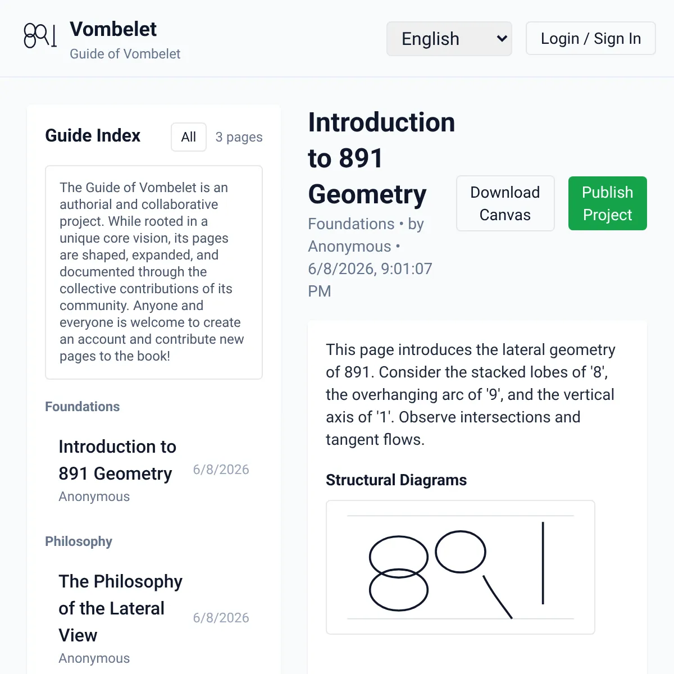
Task: Click the 891 structural diagram thumbnail
Action: pyautogui.click(x=461, y=567)
